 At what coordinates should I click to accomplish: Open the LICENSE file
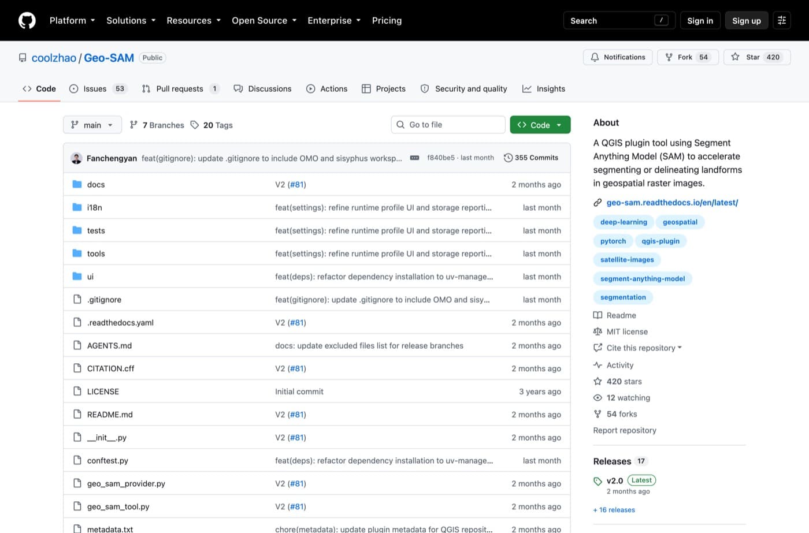click(x=103, y=392)
